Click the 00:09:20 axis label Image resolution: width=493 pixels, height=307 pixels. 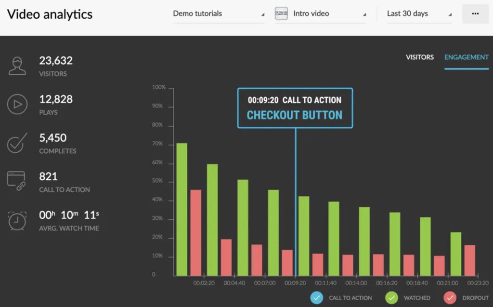coord(295,283)
